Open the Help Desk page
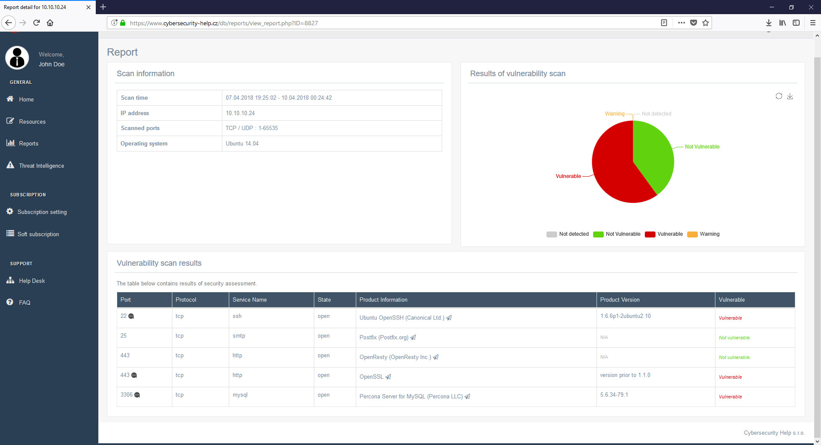 [x=32, y=281]
